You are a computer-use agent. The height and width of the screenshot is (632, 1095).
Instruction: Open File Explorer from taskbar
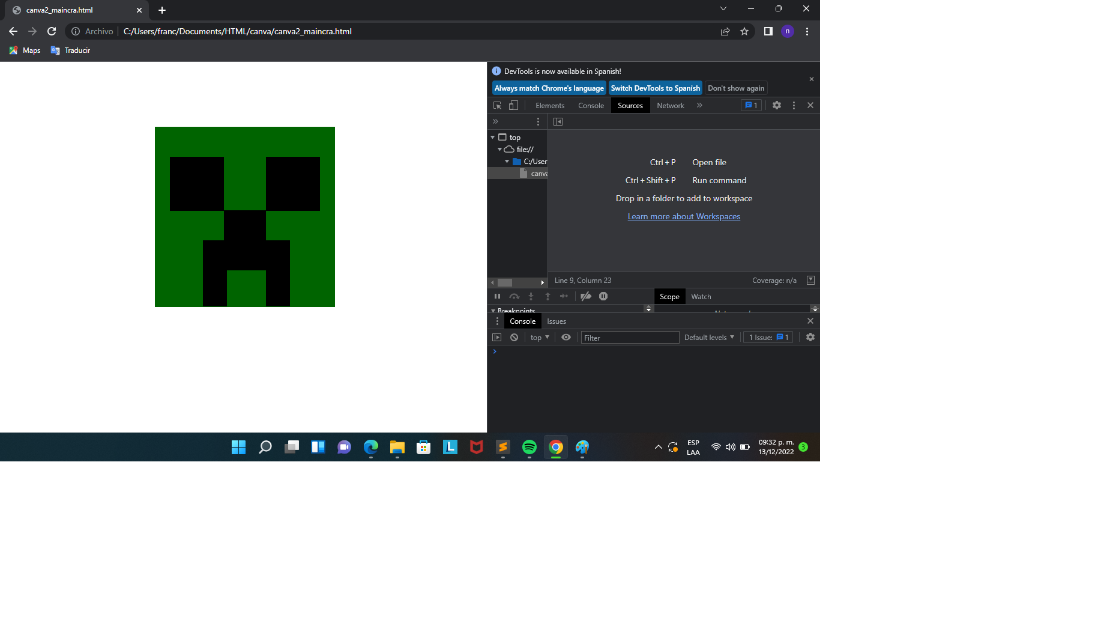(397, 447)
